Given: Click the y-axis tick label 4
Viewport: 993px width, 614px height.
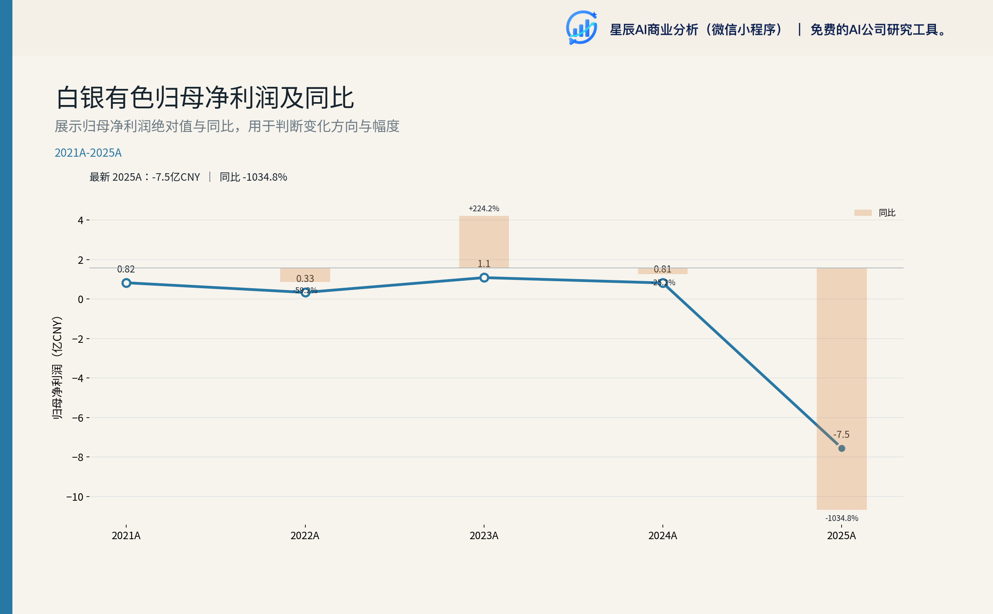Looking at the screenshot, I should 81,220.
